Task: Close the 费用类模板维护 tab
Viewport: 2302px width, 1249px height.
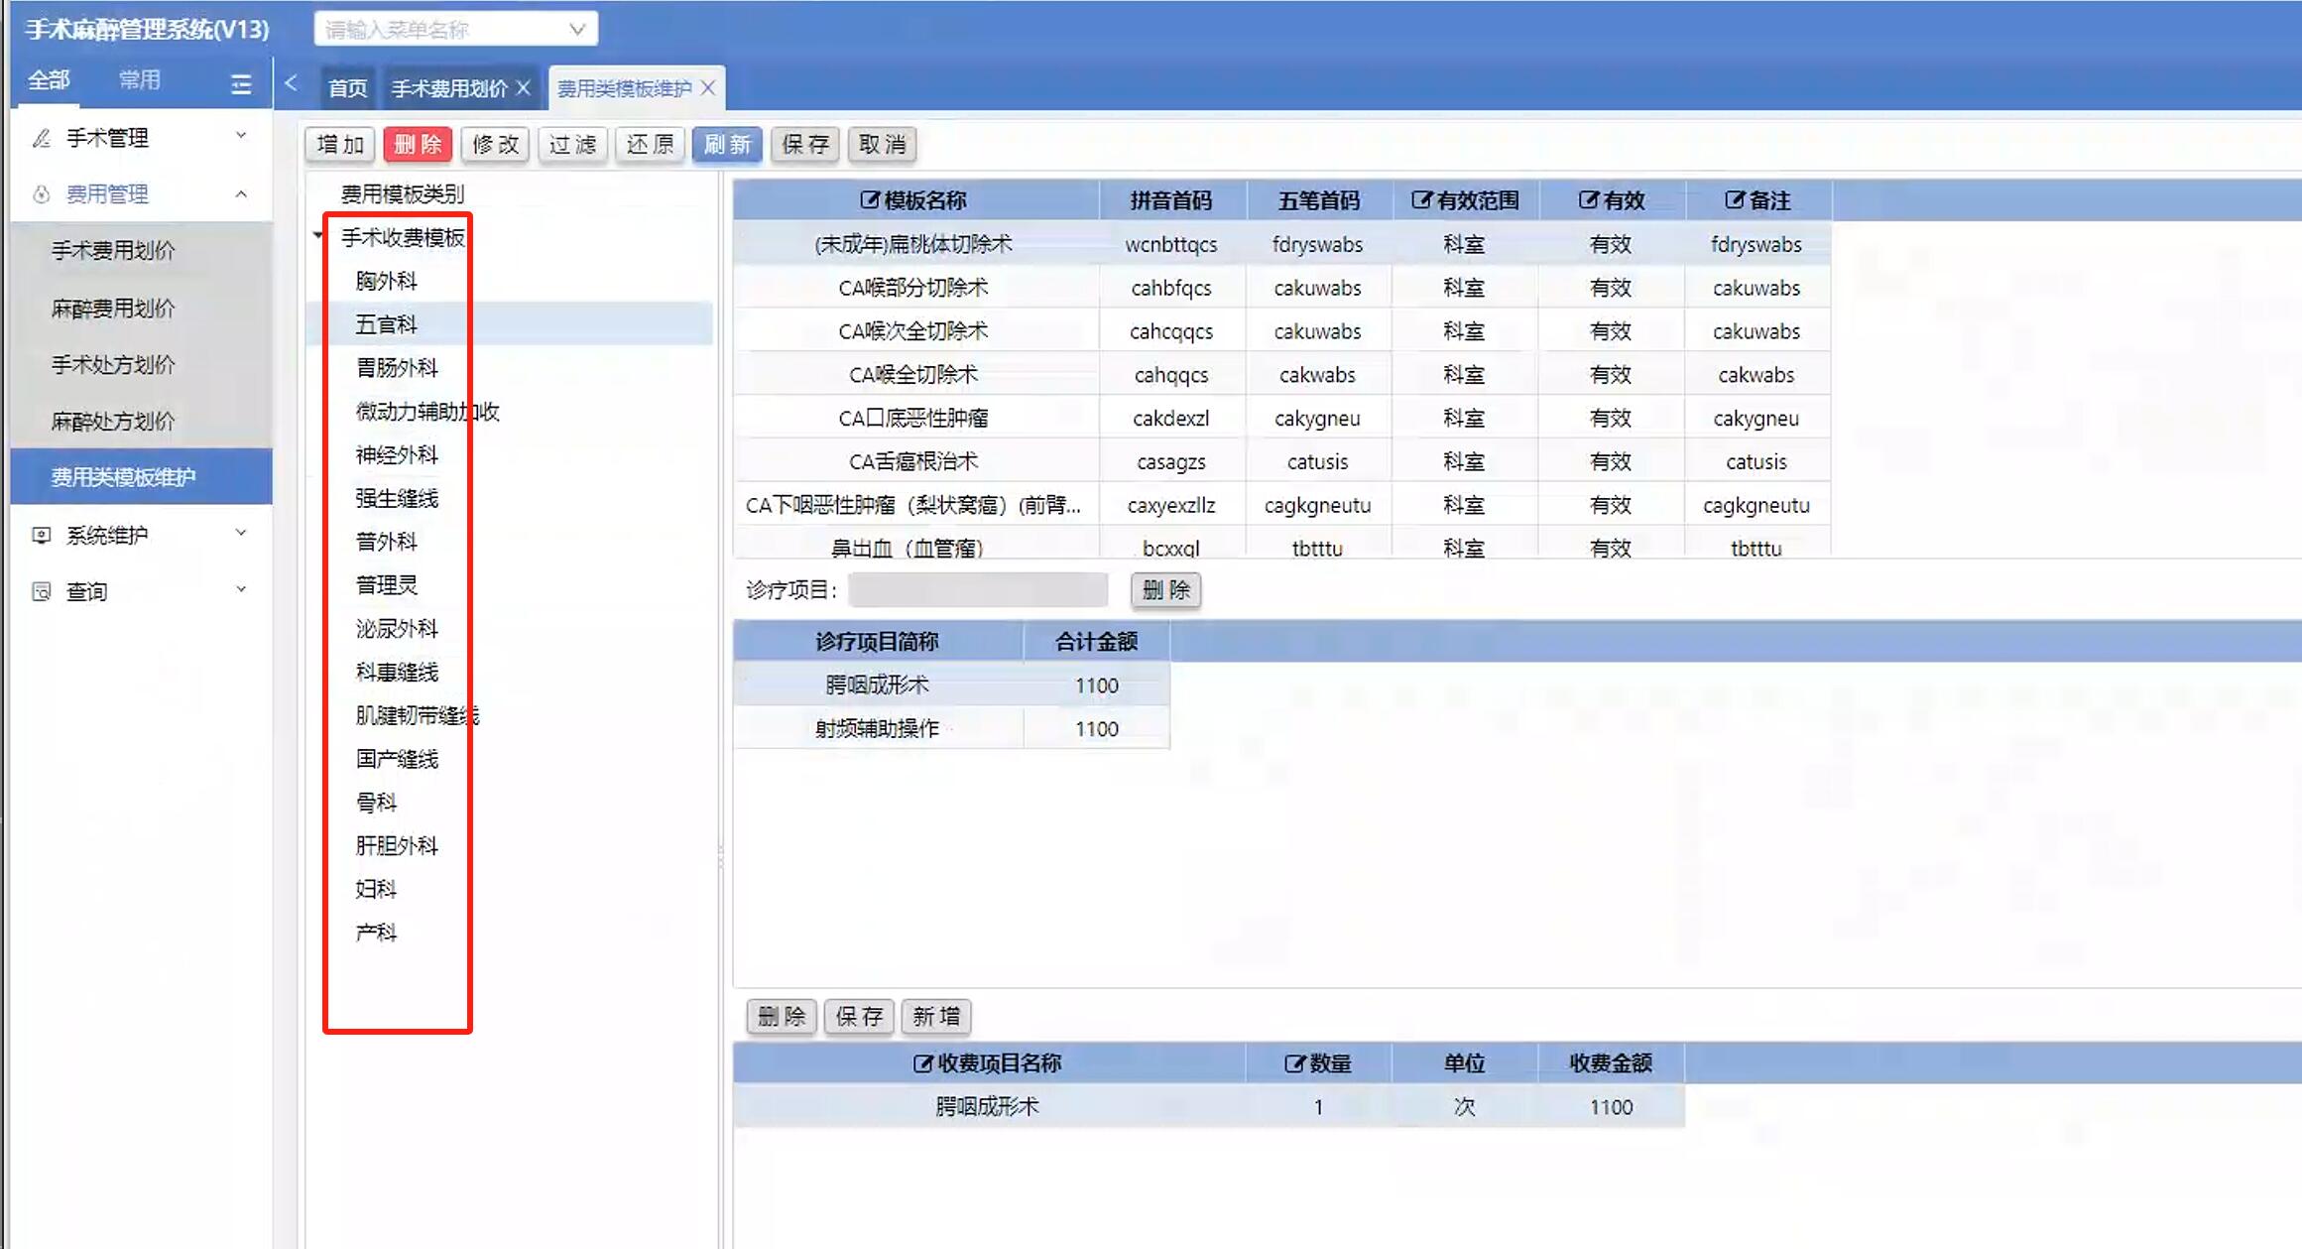Action: point(708,88)
